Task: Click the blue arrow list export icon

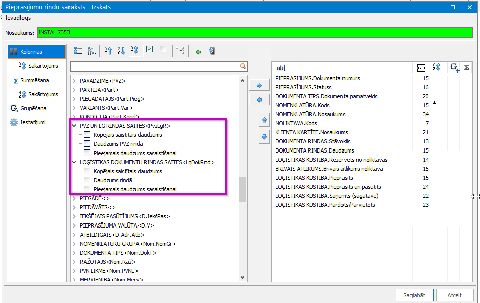Action: coord(211,51)
